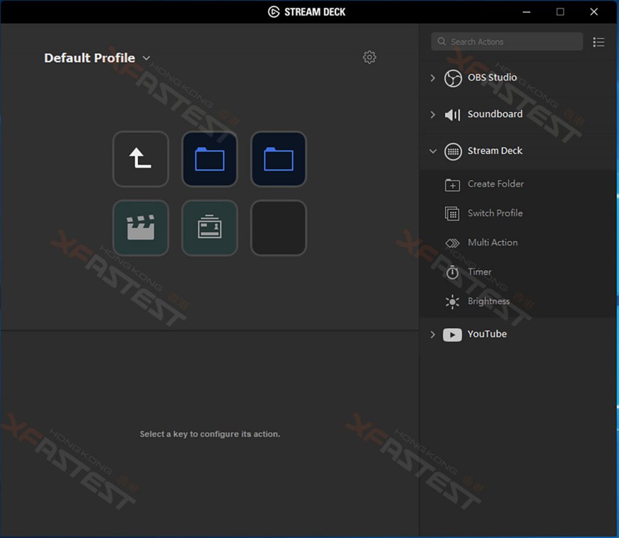Image resolution: width=619 pixels, height=538 pixels.
Task: Expand the OBS Studio category
Action: pyautogui.click(x=433, y=78)
